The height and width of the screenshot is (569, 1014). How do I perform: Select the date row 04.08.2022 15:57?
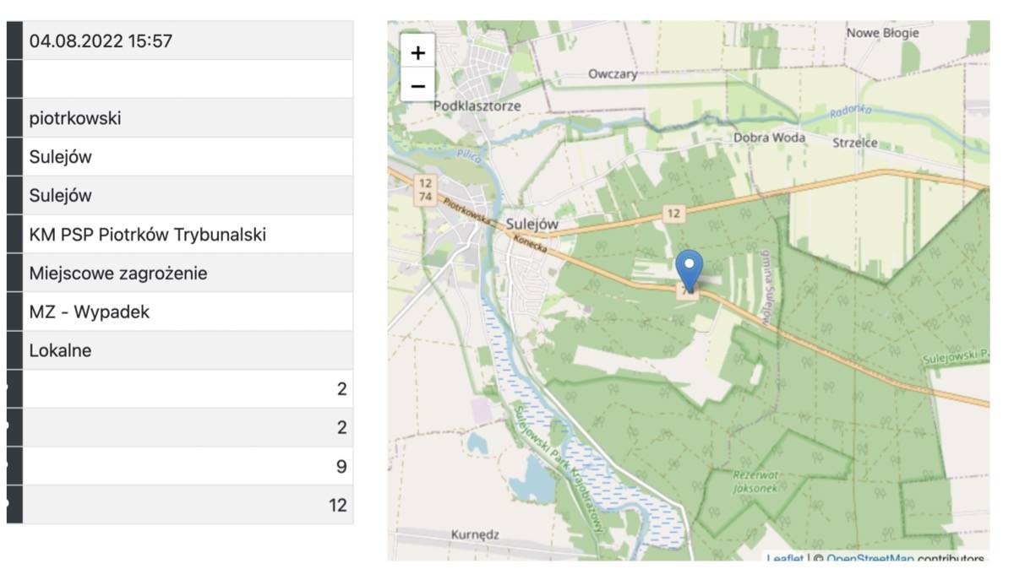pos(188,41)
